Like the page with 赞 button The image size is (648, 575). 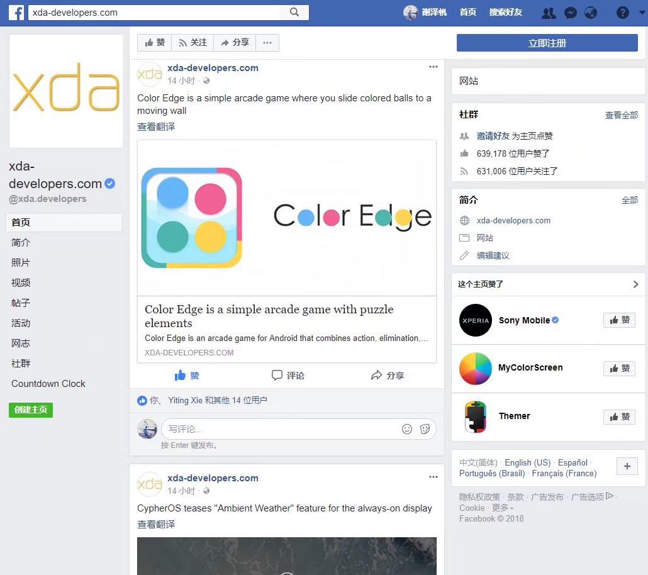click(155, 43)
